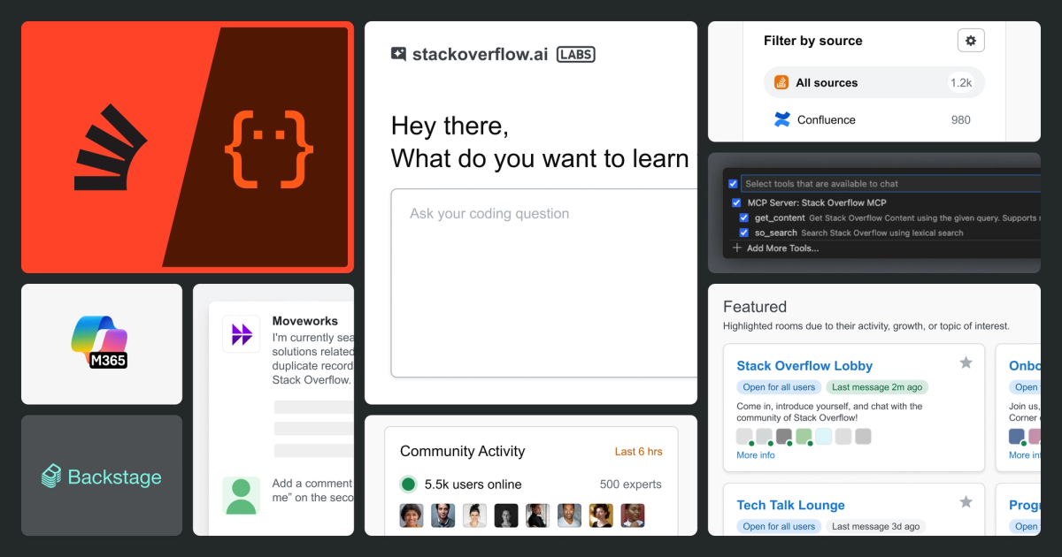Uncheck the get_content tool checkbox
The image size is (1062, 557).
coord(743,217)
